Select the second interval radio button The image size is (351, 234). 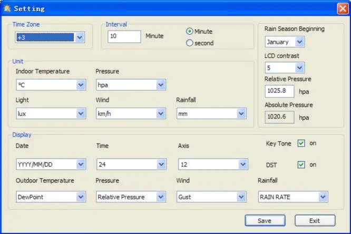point(189,43)
